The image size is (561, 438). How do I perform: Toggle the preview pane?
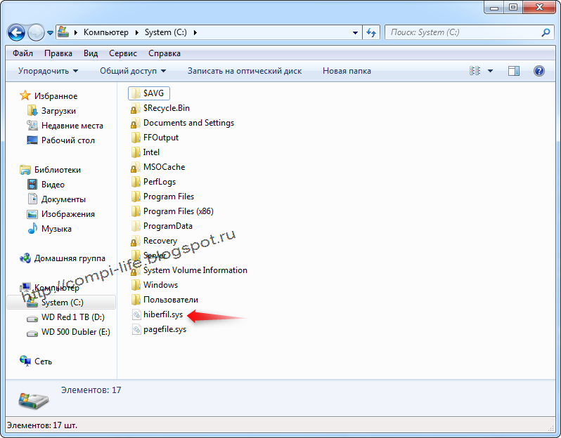click(x=514, y=71)
